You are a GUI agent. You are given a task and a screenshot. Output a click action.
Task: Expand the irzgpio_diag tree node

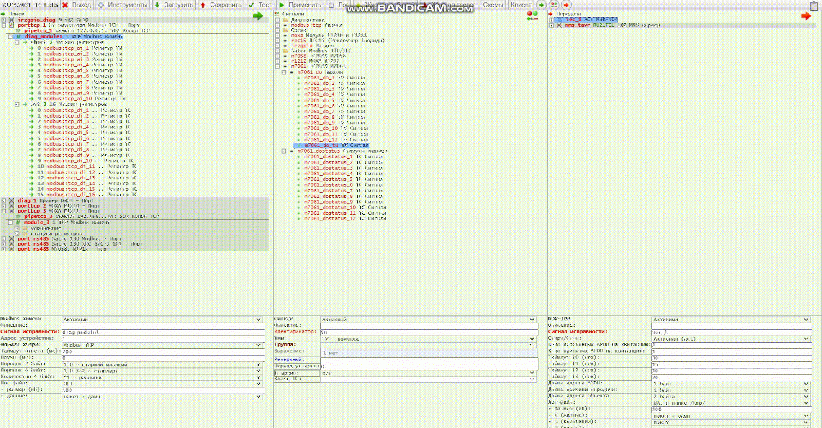[x=4, y=20]
